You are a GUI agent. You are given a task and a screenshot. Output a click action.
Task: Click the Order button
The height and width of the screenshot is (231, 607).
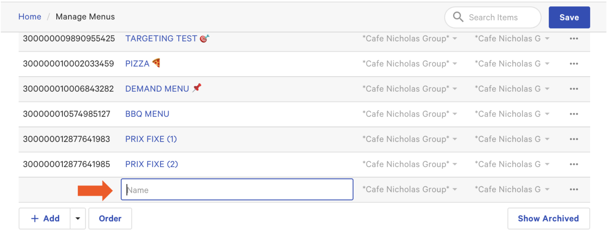click(110, 218)
